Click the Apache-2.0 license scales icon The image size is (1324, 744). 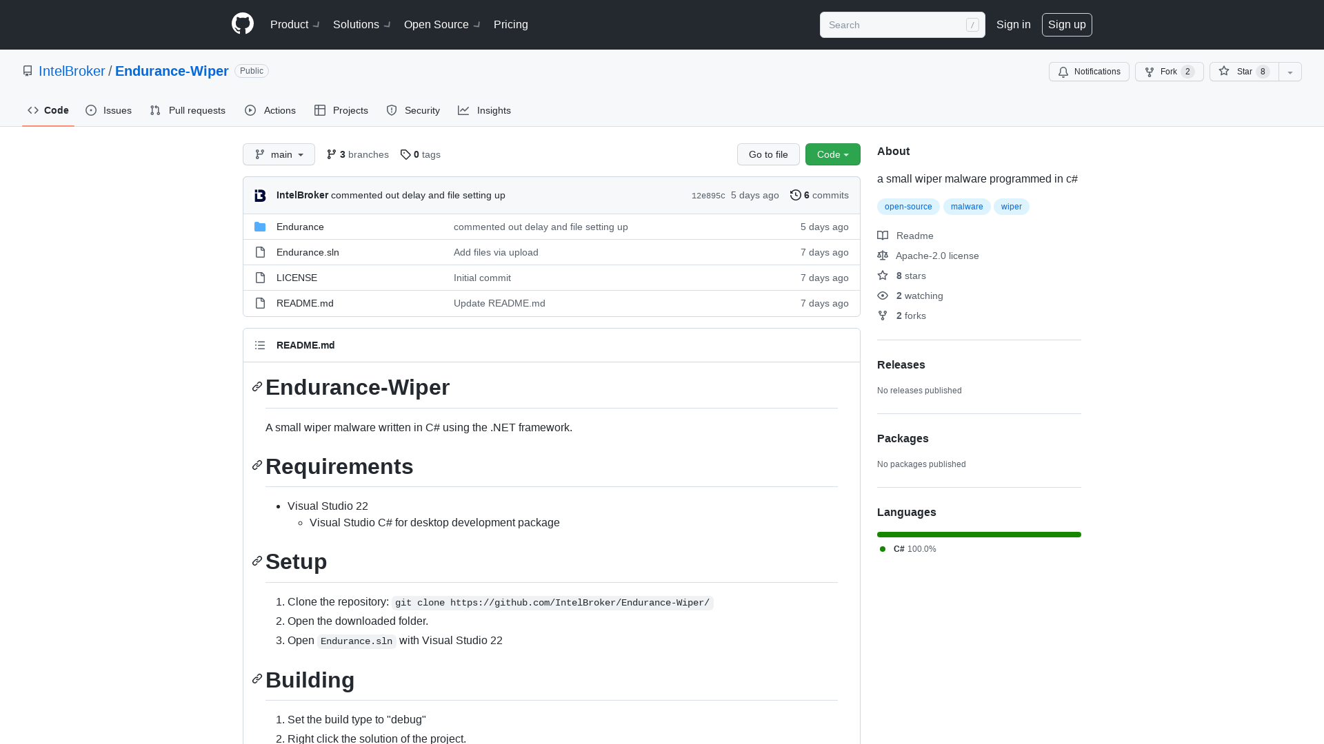coord(883,256)
